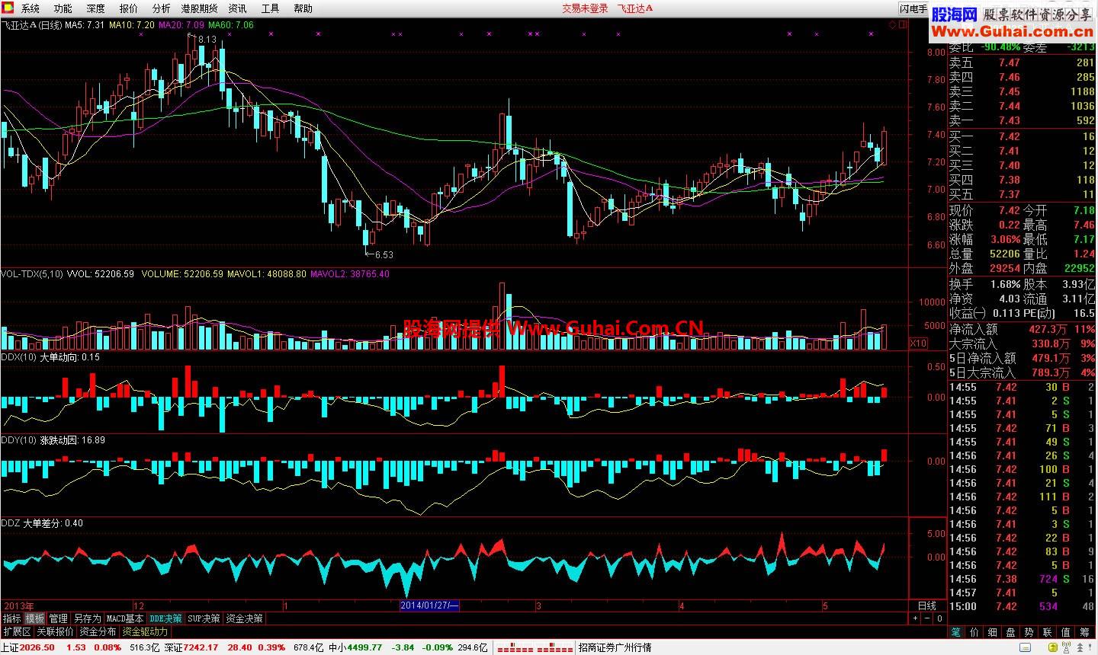Select the 联 tab in quote panel
Viewport: 1098px width, 655px height.
(x=1047, y=632)
